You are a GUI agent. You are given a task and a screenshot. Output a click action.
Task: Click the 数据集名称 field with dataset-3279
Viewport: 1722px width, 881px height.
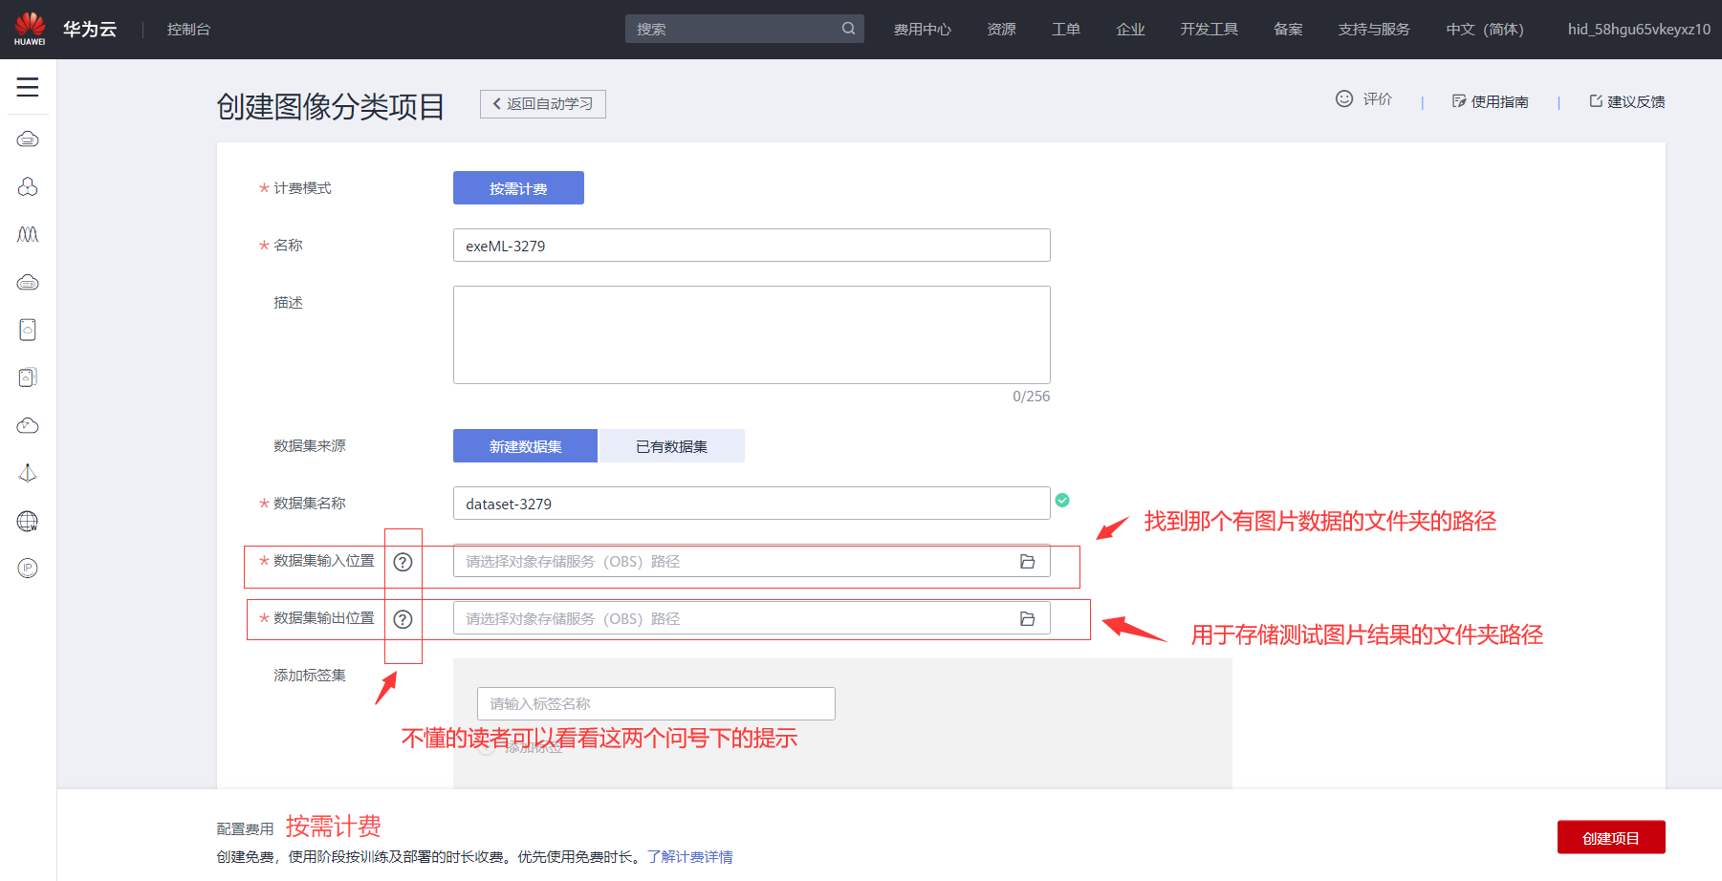click(752, 504)
